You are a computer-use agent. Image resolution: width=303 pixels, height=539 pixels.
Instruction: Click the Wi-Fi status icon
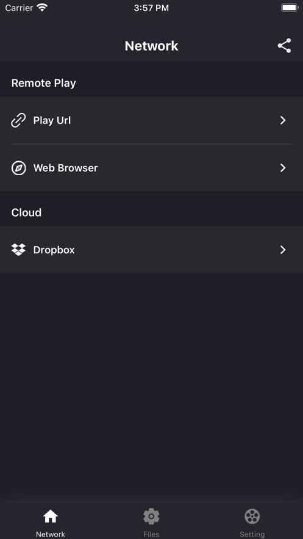tap(42, 7)
